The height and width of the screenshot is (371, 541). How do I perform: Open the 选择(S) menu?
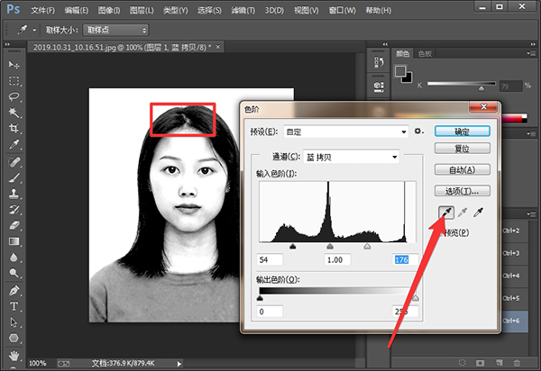tap(209, 11)
